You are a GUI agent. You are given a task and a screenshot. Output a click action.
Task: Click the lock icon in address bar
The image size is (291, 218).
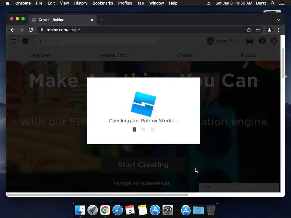pyautogui.click(x=42, y=30)
